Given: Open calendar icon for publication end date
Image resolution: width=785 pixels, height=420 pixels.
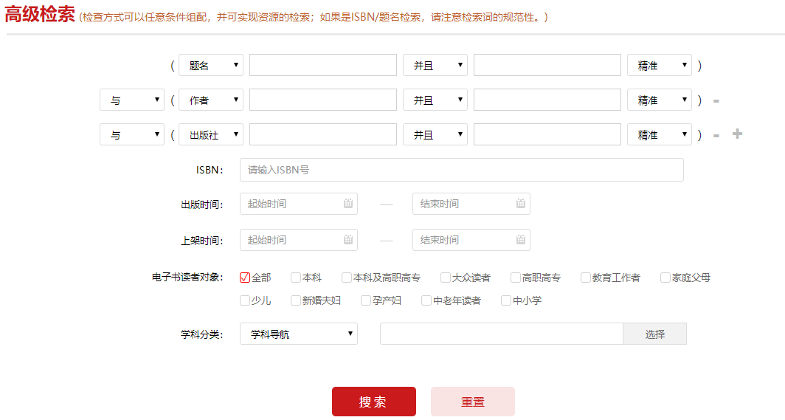Looking at the screenshot, I should (x=521, y=204).
